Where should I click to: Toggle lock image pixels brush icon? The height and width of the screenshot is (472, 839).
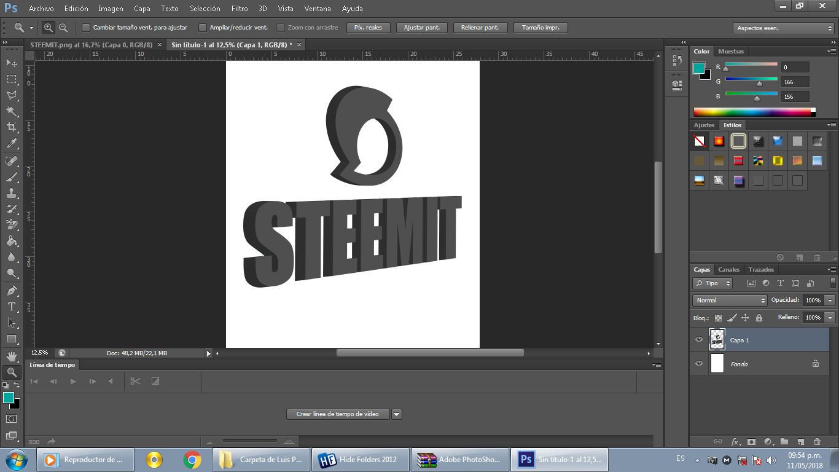(x=732, y=318)
